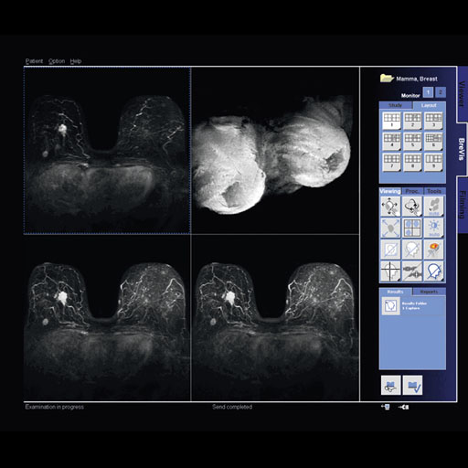
Task: Toggle the crossed-out blue head outline icon
Action: pos(433,271)
